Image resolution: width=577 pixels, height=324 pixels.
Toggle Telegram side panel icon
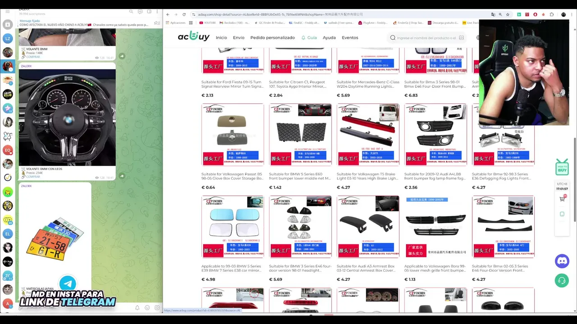click(149, 11)
